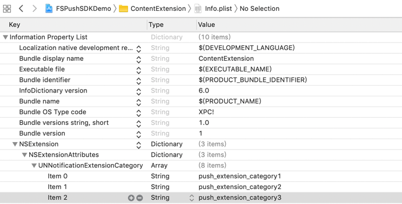402x204 pixels.
Task: Open key stepper for Bundle display name
Action: [x=139, y=59]
